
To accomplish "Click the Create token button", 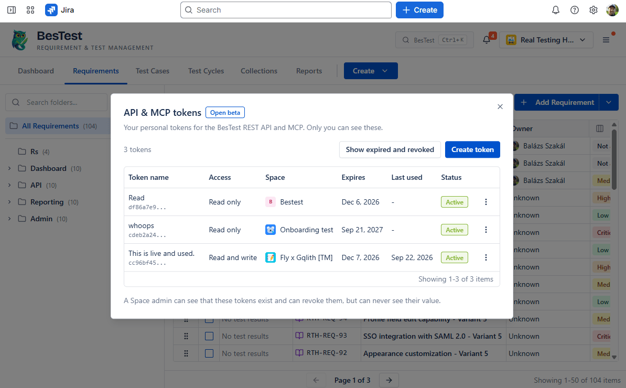I will (472, 149).
